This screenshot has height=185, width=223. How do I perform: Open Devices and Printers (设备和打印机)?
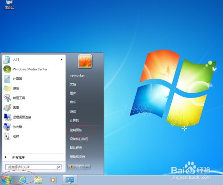pyautogui.click(x=79, y=139)
